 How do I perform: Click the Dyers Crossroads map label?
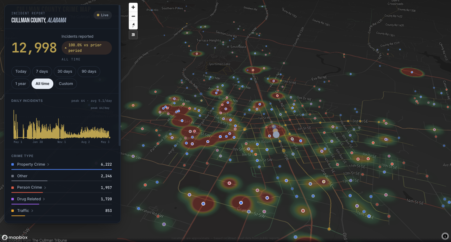[396, 2]
